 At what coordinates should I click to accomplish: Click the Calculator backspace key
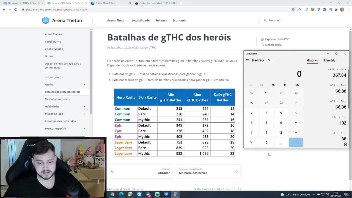coord(296,93)
